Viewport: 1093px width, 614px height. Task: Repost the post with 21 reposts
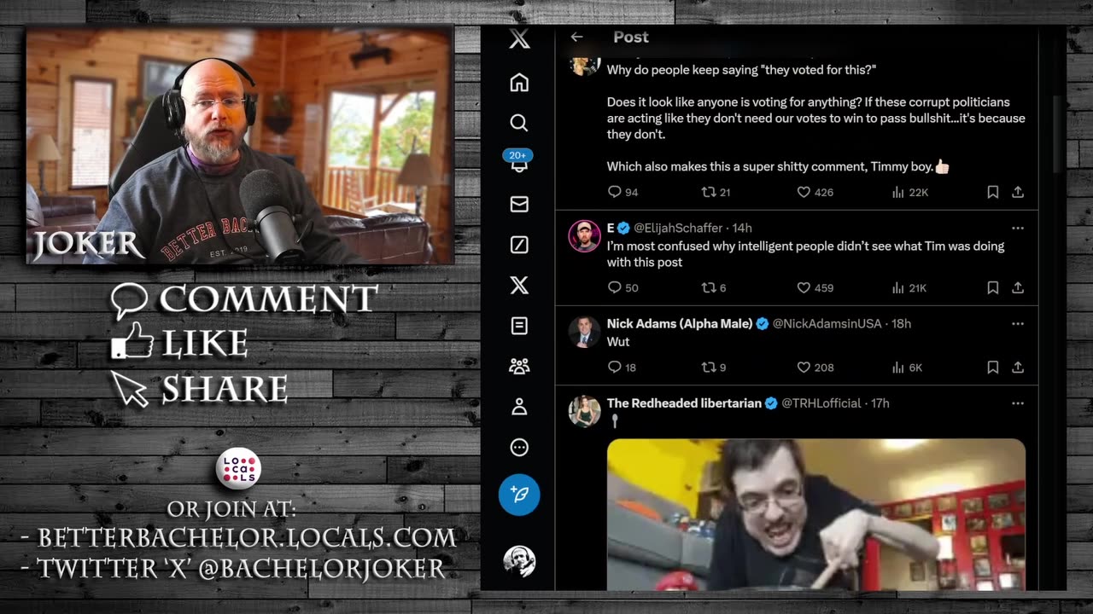716,193
